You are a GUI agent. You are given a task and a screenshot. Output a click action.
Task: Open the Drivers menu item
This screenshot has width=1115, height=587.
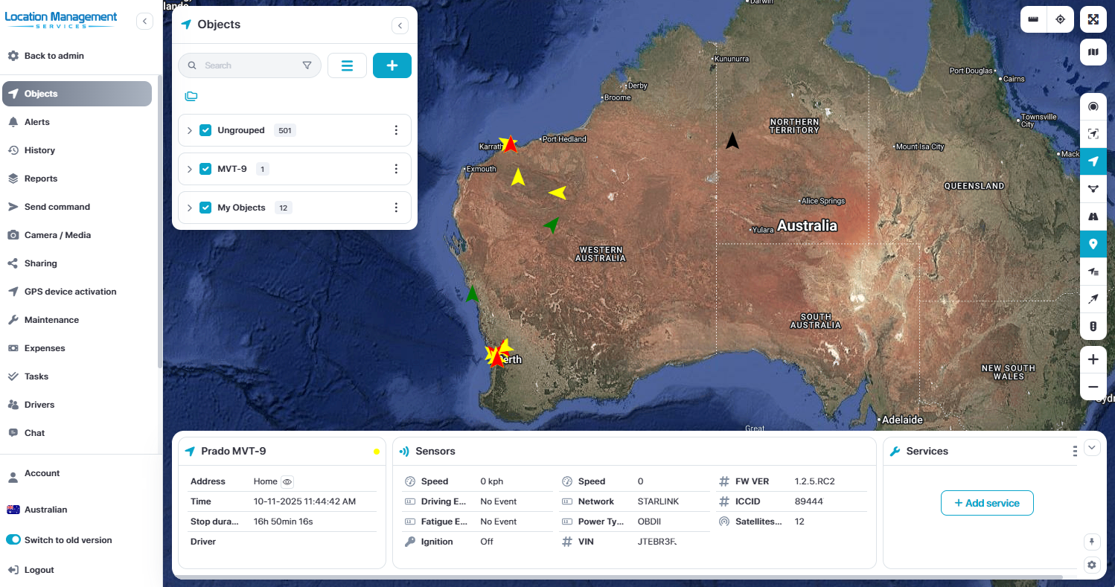click(x=77, y=405)
